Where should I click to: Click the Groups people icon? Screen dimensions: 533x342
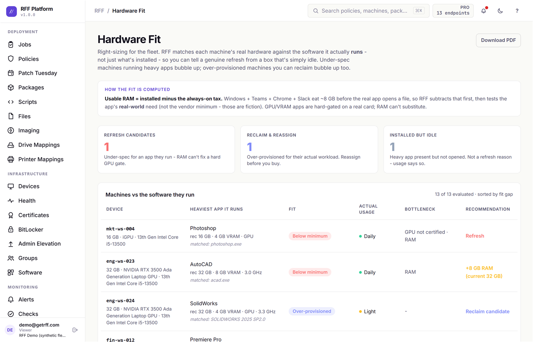click(11, 258)
